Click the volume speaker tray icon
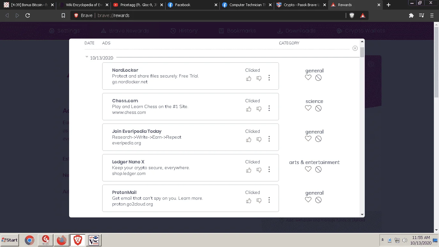The image size is (439, 247). click(x=405, y=240)
